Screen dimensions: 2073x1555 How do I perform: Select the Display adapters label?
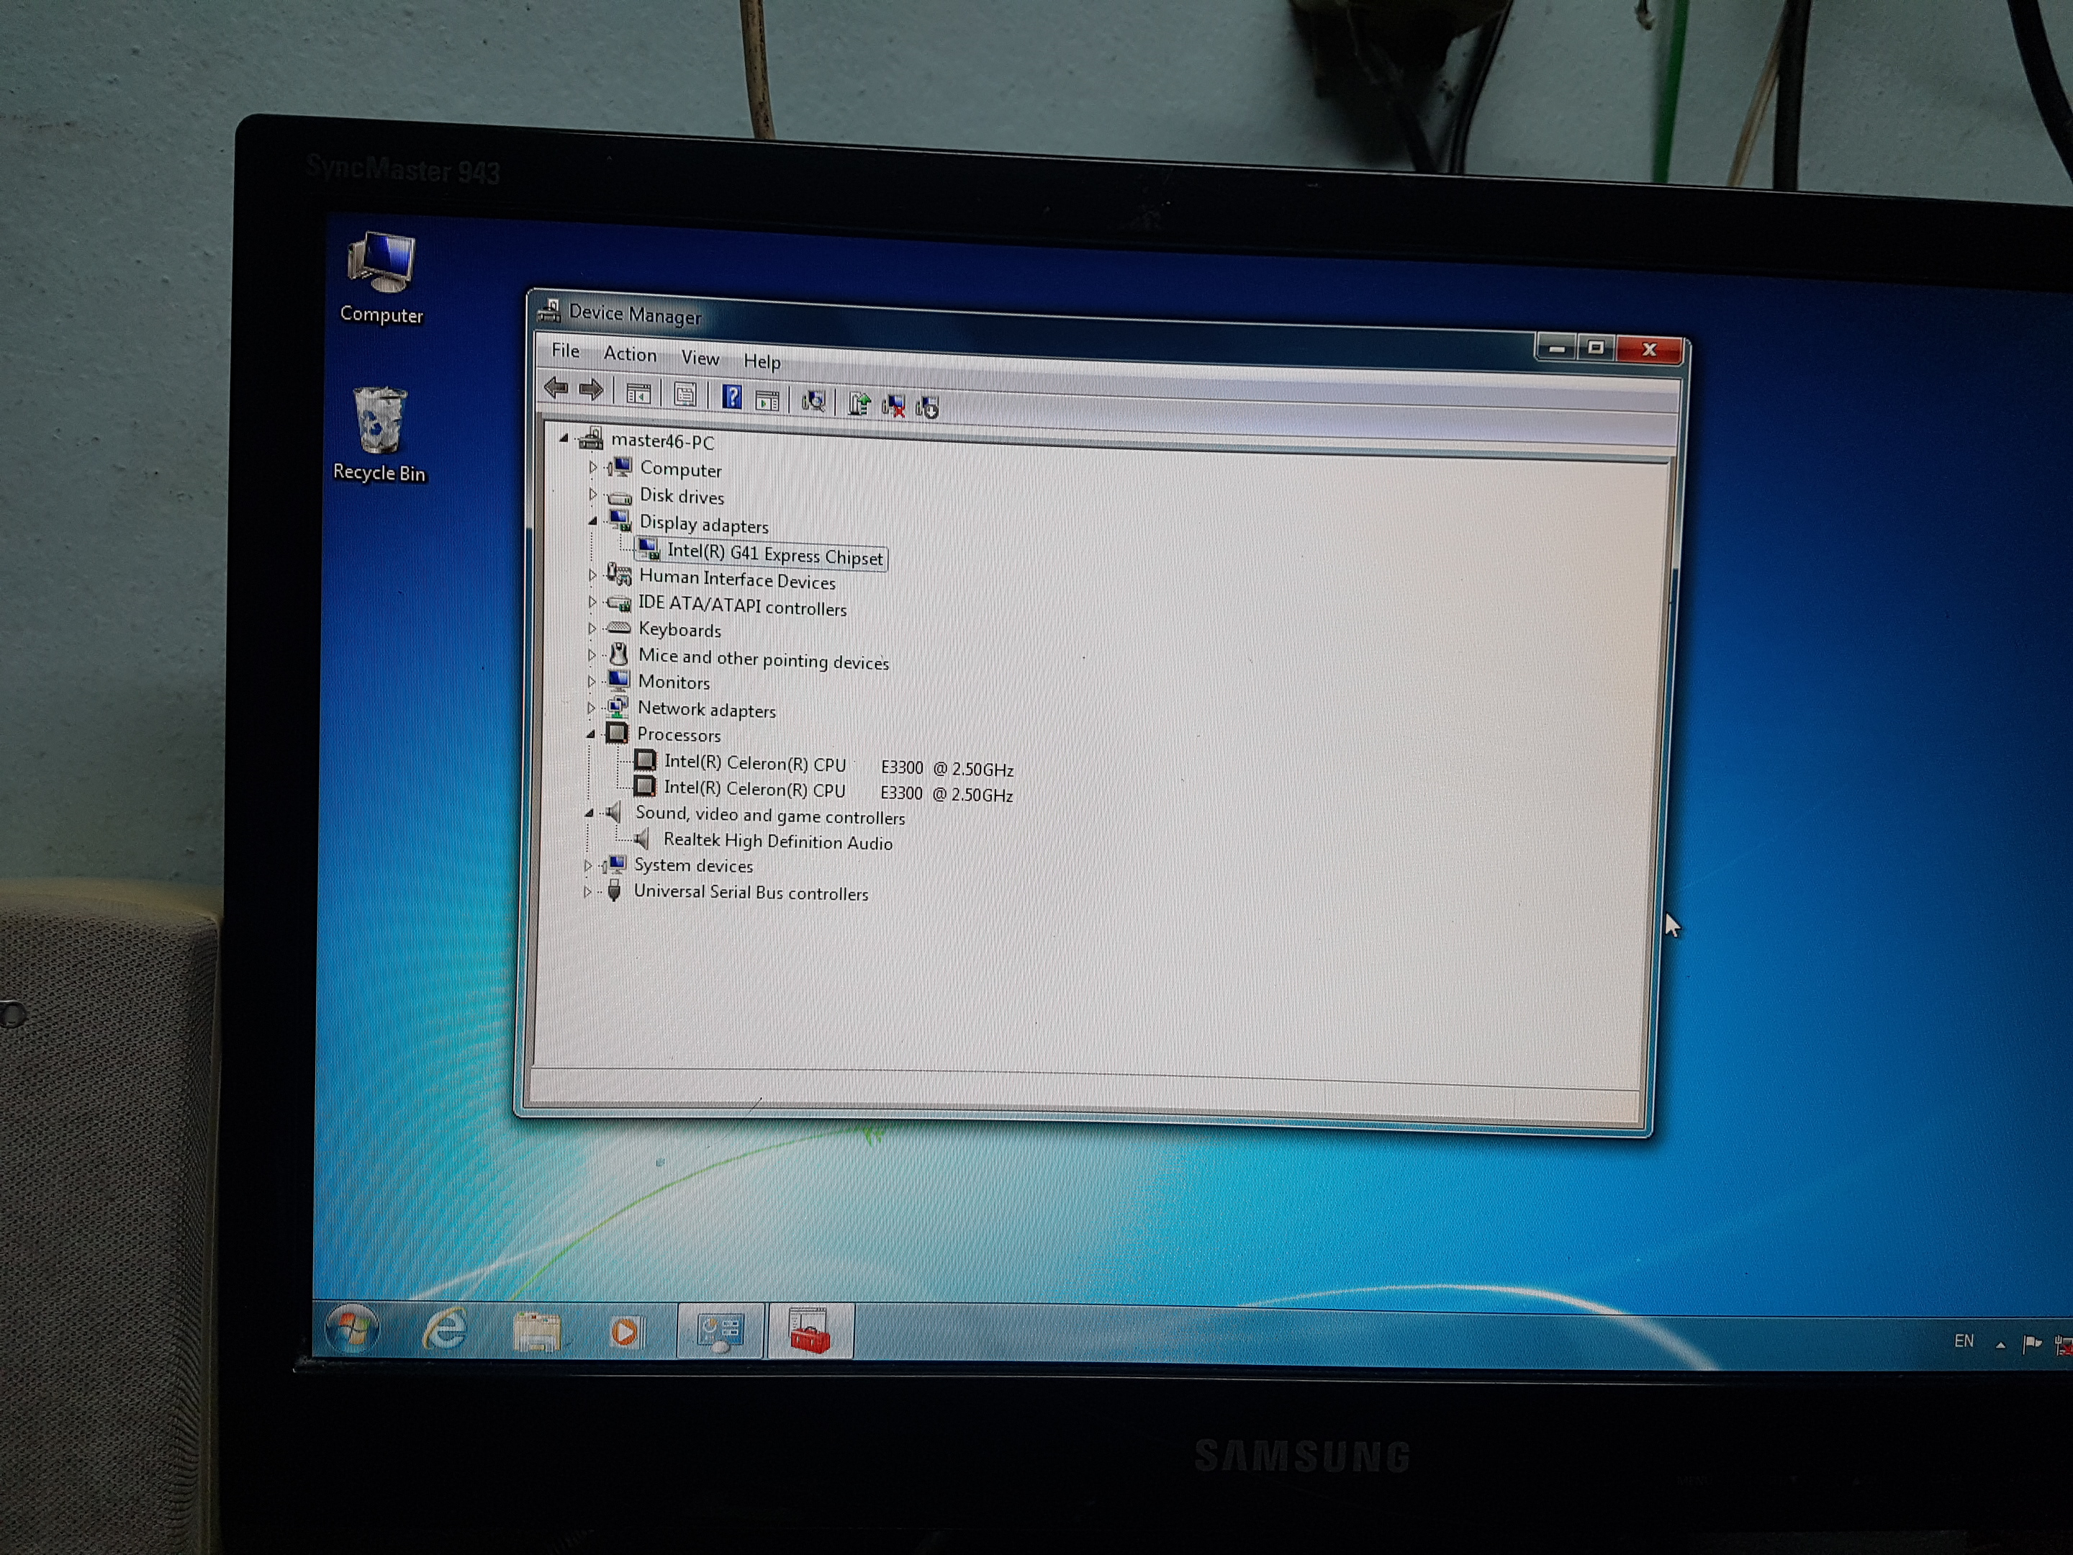[704, 524]
